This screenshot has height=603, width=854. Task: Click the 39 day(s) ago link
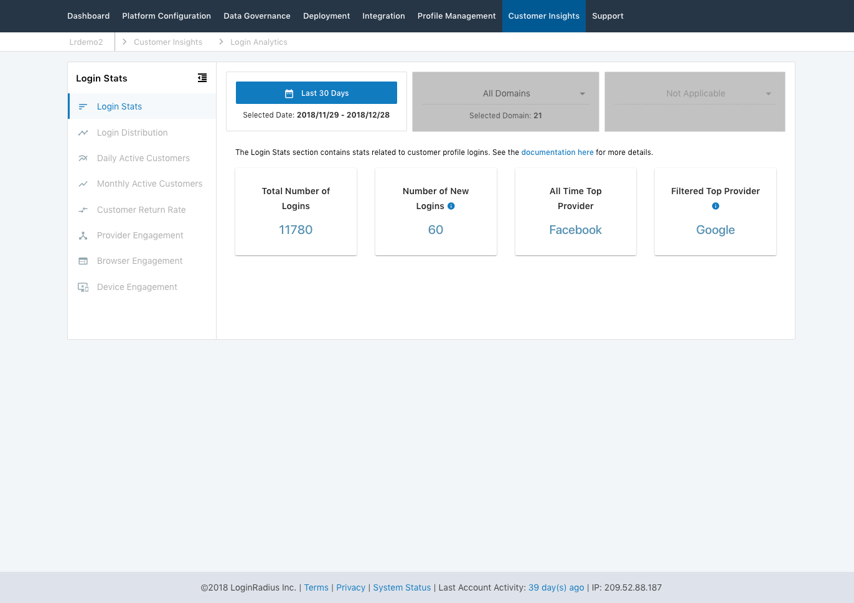point(556,587)
